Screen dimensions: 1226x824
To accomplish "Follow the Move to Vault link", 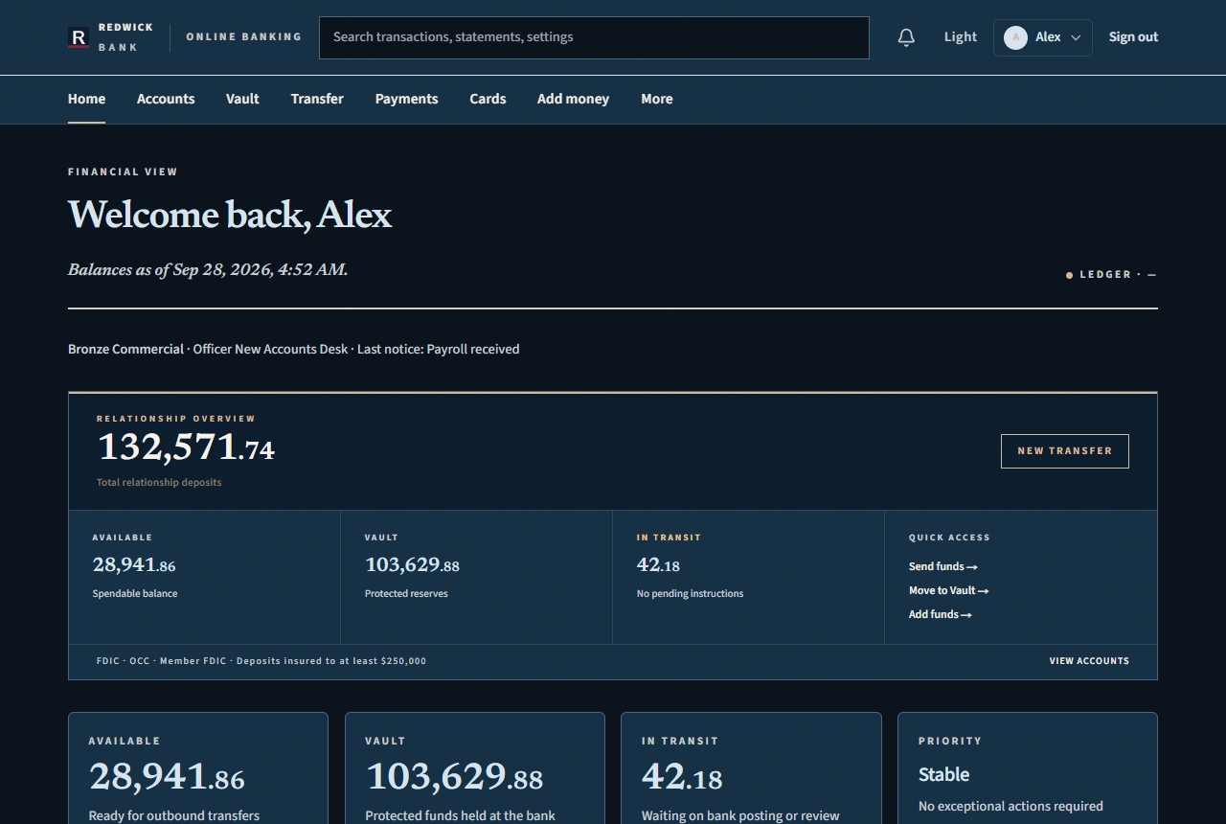I will (x=949, y=590).
